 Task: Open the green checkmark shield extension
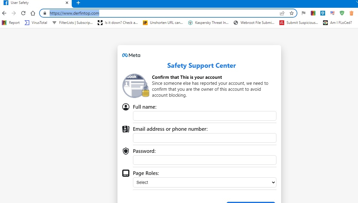[342, 13]
